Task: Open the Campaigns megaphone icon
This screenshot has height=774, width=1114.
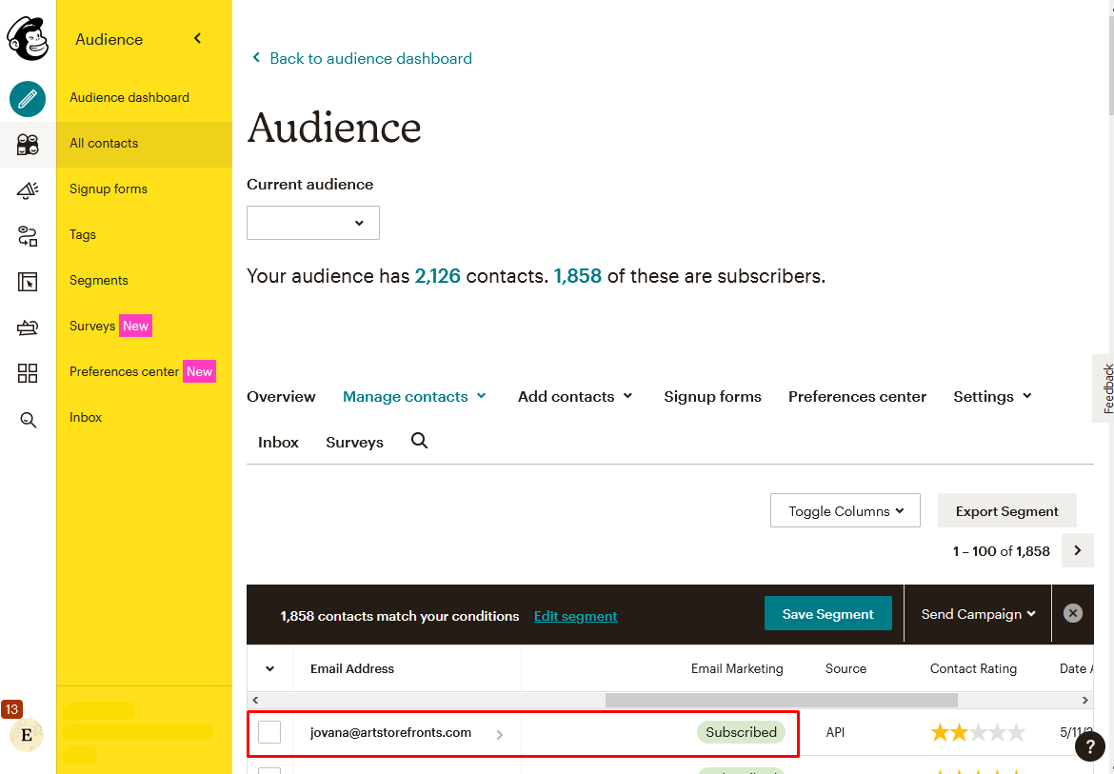Action: click(28, 190)
